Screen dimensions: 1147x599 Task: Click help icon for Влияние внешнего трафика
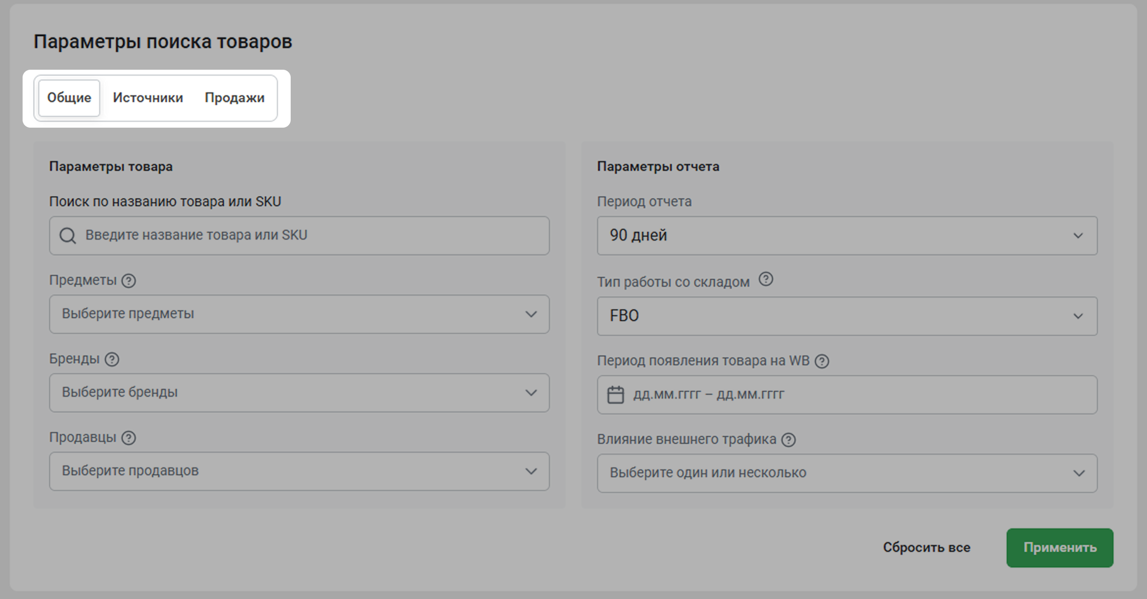point(789,440)
